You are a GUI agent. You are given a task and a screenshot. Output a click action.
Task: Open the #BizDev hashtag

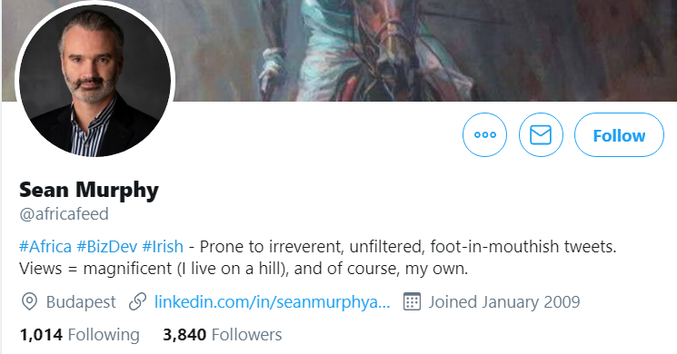106,247
